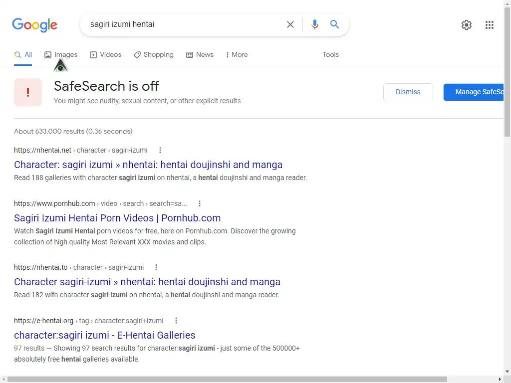This screenshot has height=383, width=511.
Task: Switch to the Videos tab
Action: click(x=106, y=55)
